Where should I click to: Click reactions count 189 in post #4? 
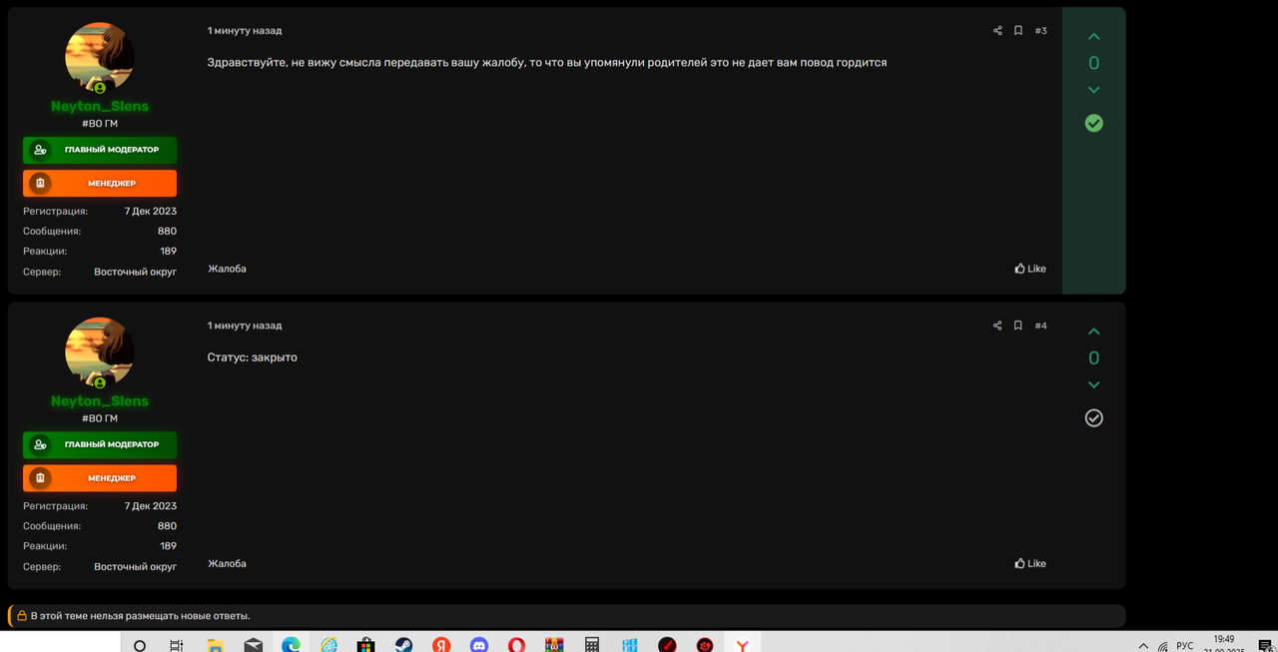(x=168, y=546)
